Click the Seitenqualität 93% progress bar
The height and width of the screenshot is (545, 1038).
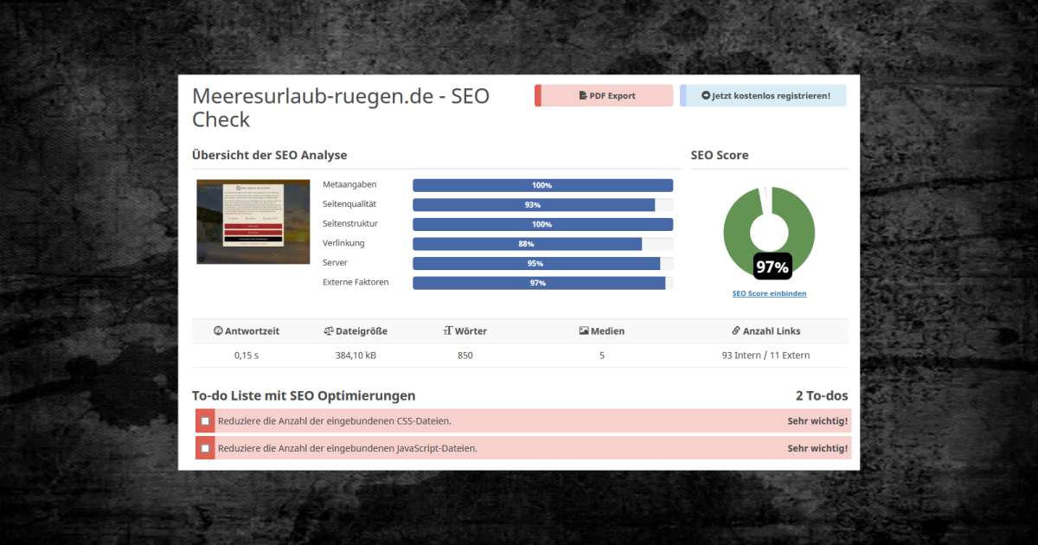[542, 205]
